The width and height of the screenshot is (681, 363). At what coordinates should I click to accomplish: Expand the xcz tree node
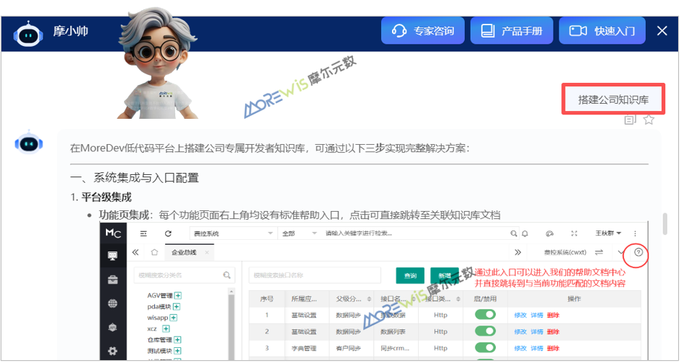point(166,328)
